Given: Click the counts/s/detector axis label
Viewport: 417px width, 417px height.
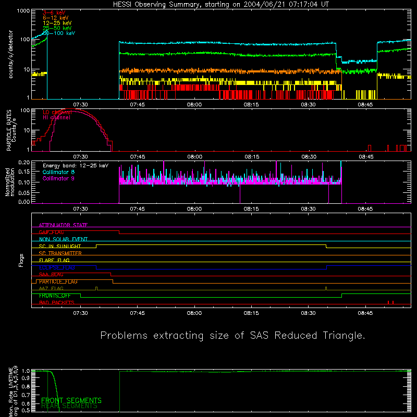Looking at the screenshot, I should 11,54.
